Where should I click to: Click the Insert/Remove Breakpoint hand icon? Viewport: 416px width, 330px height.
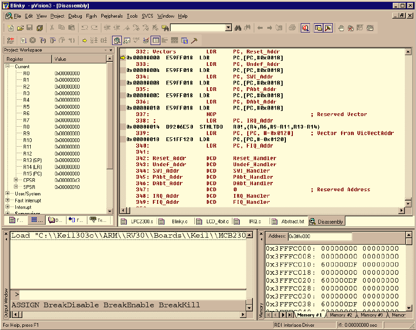coord(341,28)
